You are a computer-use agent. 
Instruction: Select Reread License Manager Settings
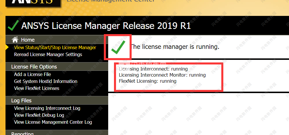[x=48, y=55]
